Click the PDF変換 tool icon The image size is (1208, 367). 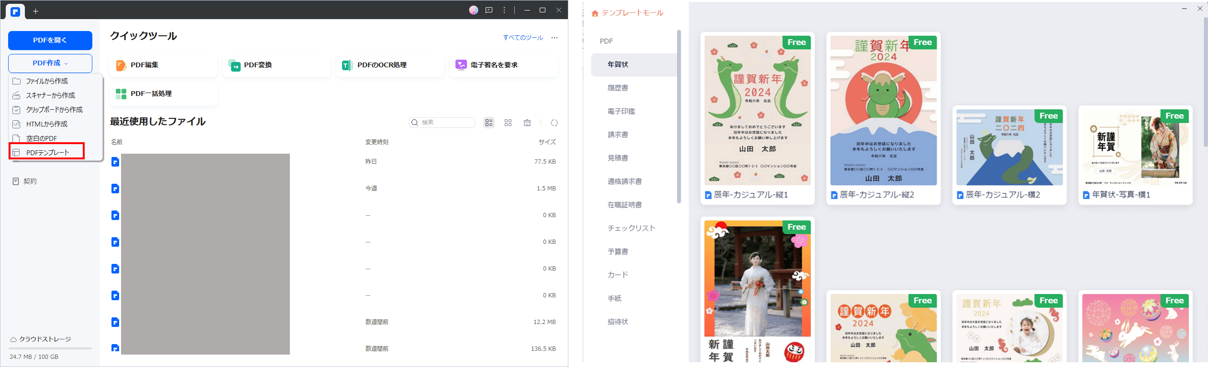pyautogui.click(x=234, y=65)
